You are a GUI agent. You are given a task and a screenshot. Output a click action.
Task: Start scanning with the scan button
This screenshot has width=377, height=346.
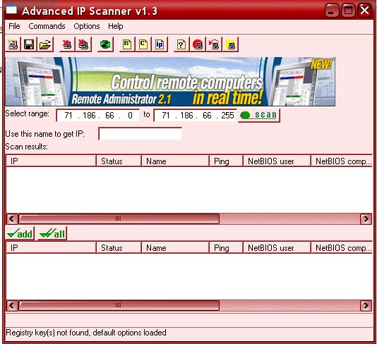click(x=259, y=116)
